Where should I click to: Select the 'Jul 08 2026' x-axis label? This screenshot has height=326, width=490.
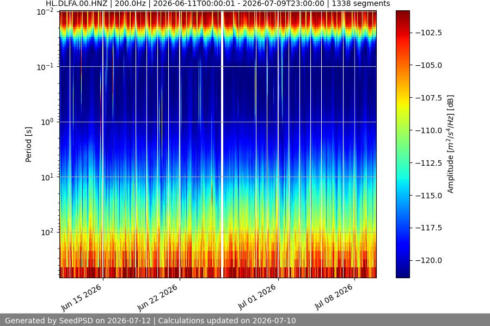pyautogui.click(x=334, y=297)
